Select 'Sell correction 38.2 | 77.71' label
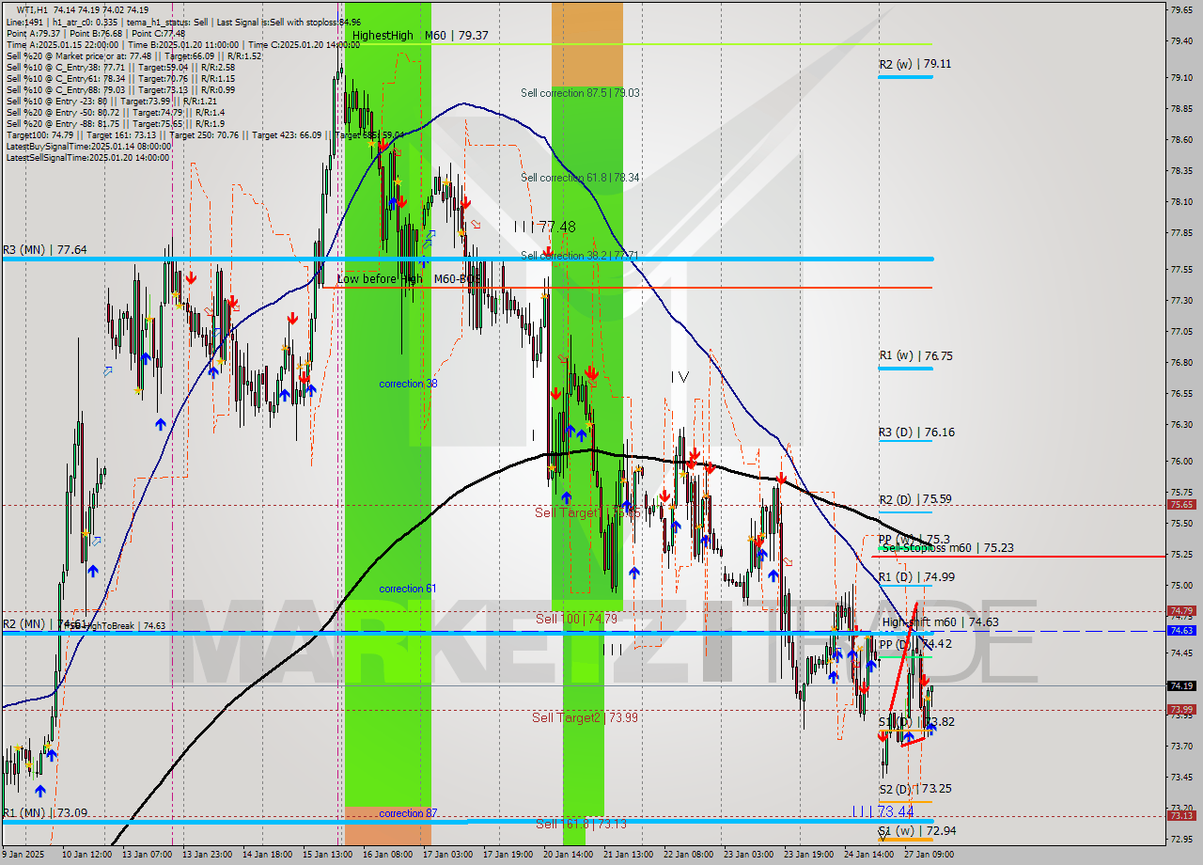1203x865 pixels. 580,255
